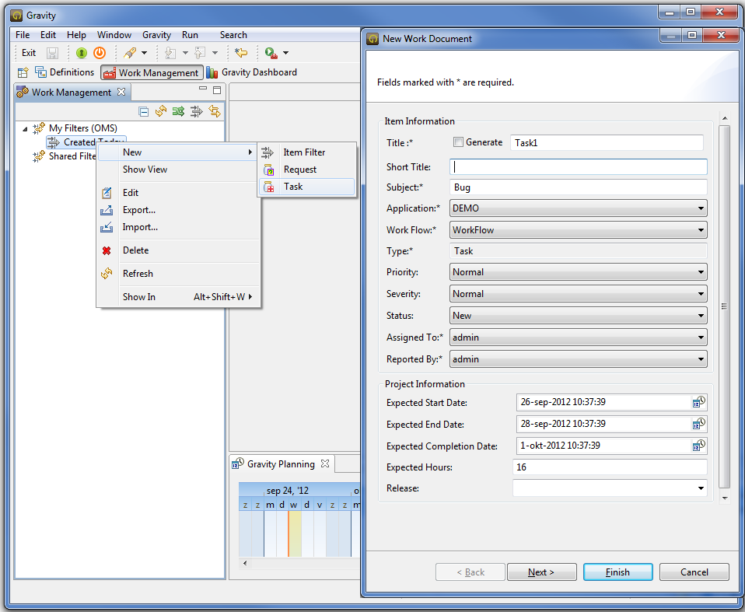Open date picker for Expected Start Date
Image resolution: width=745 pixels, height=612 pixels.
tap(698, 402)
